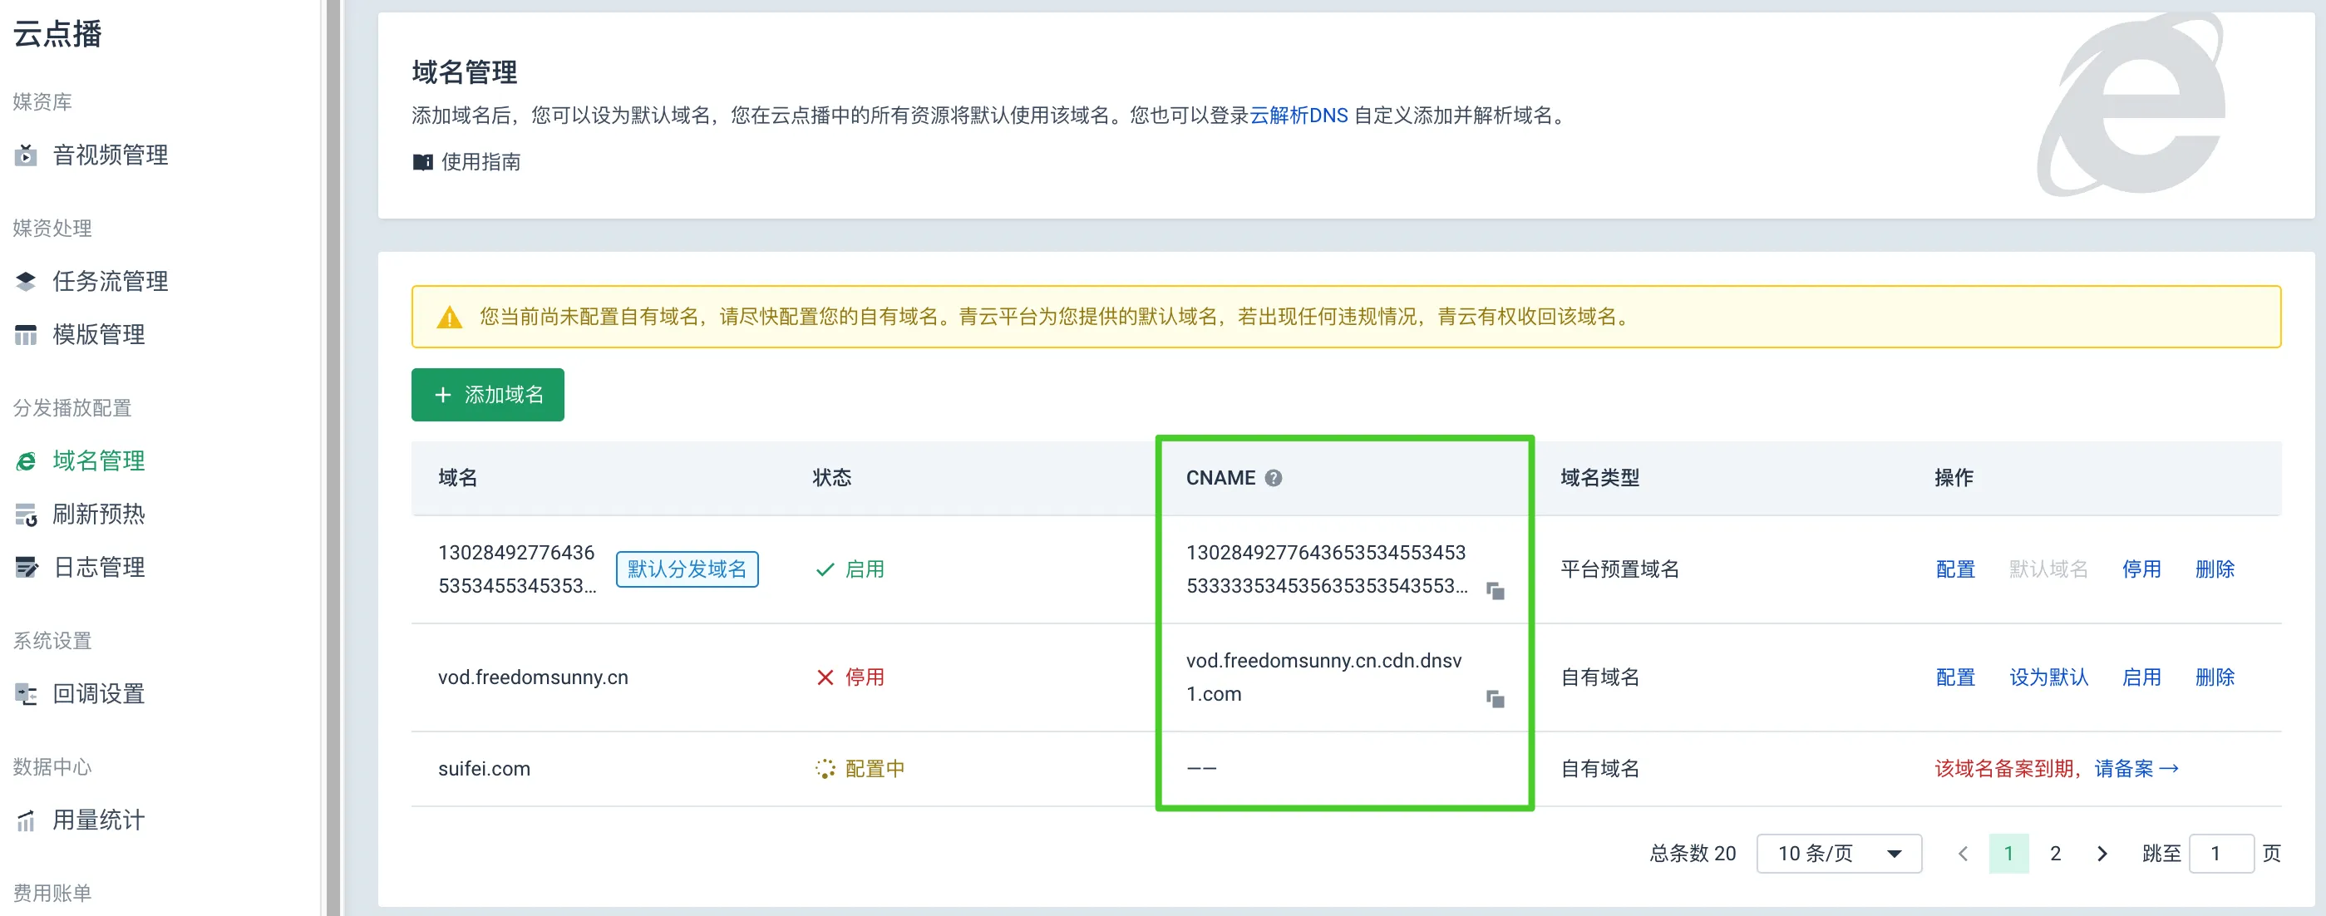Click the 平台预置域名 type cell

[x=1620, y=569]
